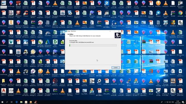Select the desktop.ini file icon
The height and width of the screenshot is (104, 186).
tap(48, 24)
